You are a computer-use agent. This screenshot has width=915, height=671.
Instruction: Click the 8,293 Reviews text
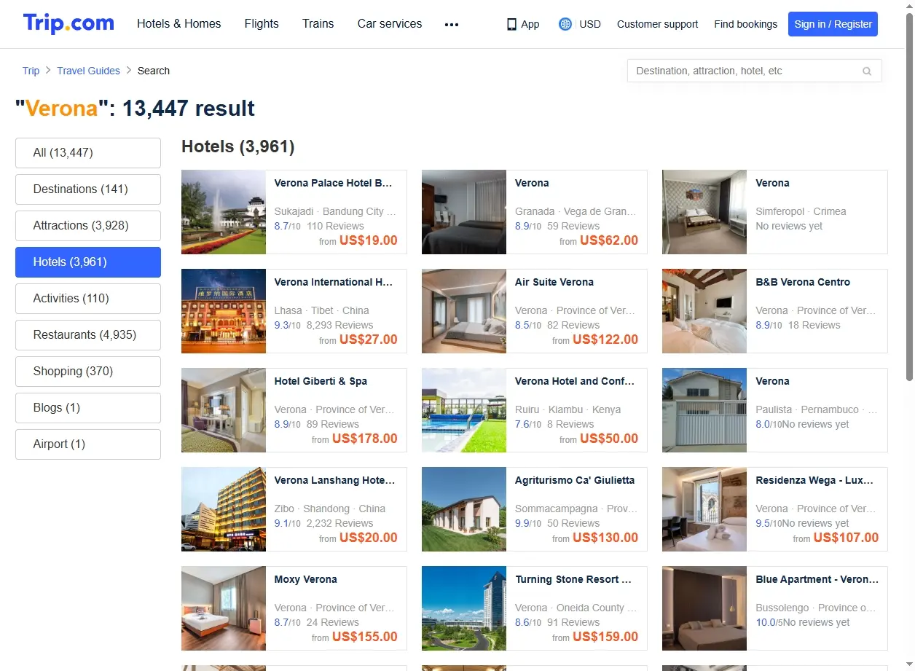click(x=339, y=325)
